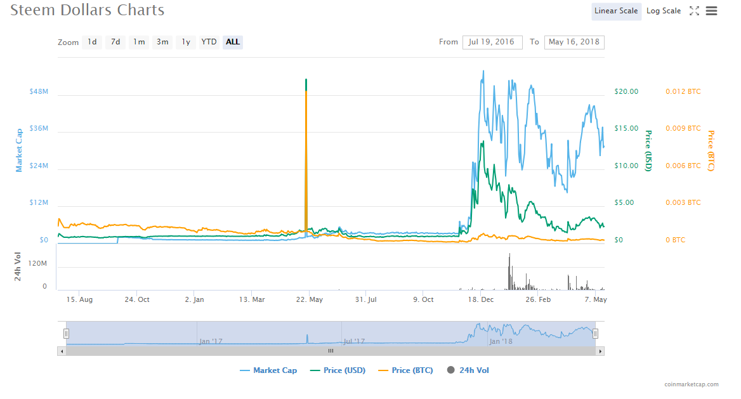This screenshot has width=741, height=399.
Task: Grab the left navigator range handle
Action: click(66, 334)
